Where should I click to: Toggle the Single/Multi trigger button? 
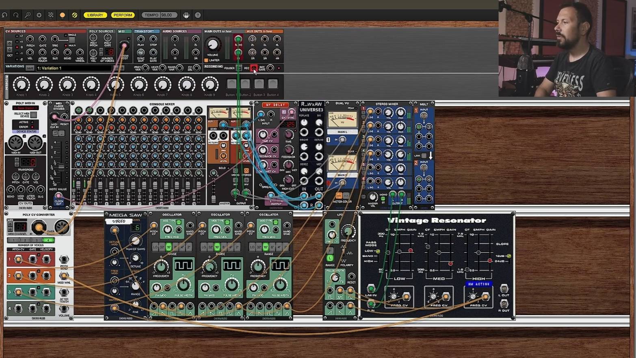71,40
